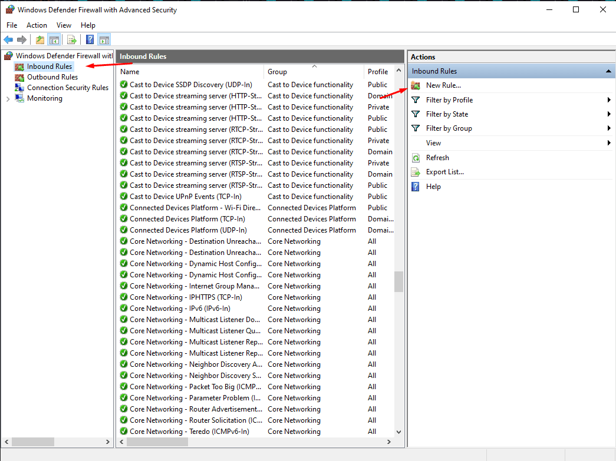Maximize the firewall window
616x461 pixels.
[576, 10]
